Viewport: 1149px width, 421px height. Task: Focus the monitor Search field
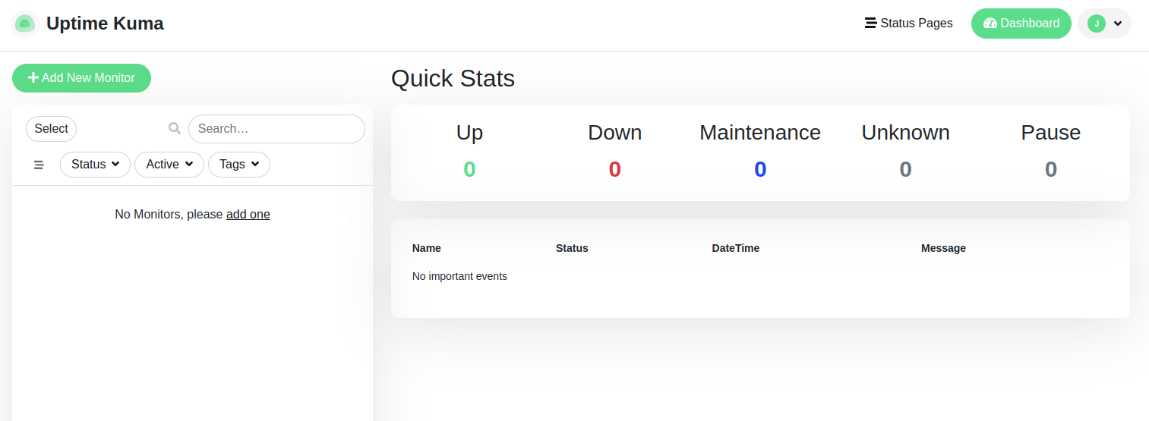pyautogui.click(x=276, y=129)
